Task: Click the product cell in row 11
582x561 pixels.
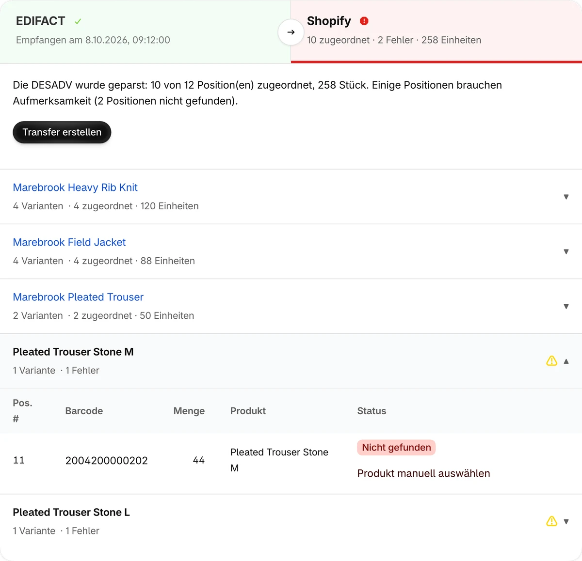Action: (x=279, y=460)
